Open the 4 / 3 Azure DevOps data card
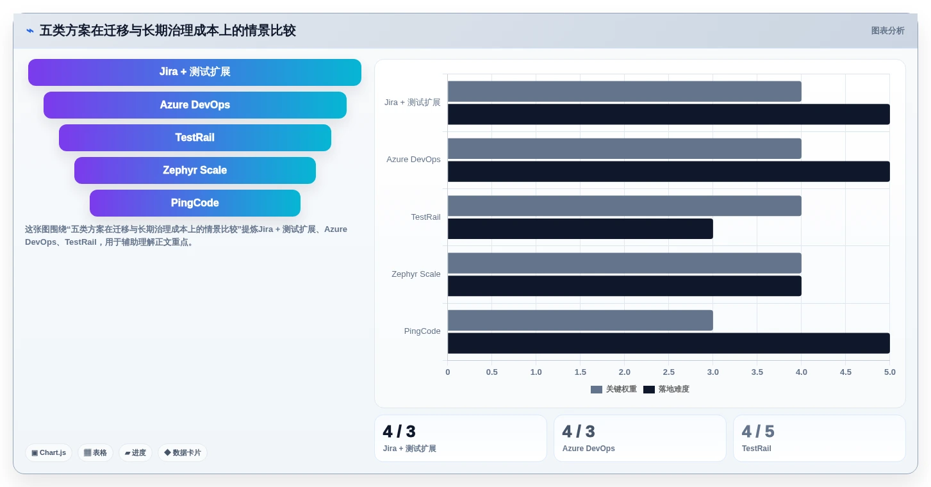 click(x=640, y=438)
